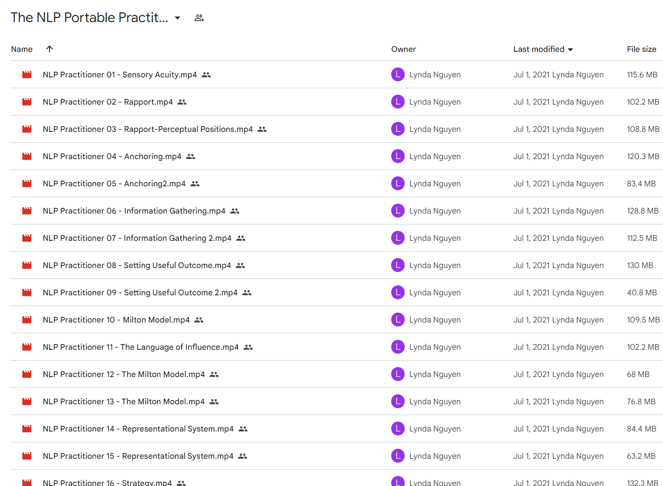Select file NLP Practitioner 13 - The Milton Model.mp4
This screenshot has height=486, width=663.
(124, 402)
